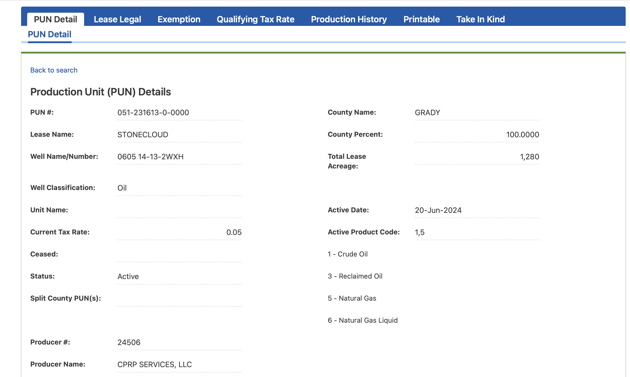Click the Ceased label
Viewport: 630px width, 377px height.
click(44, 254)
